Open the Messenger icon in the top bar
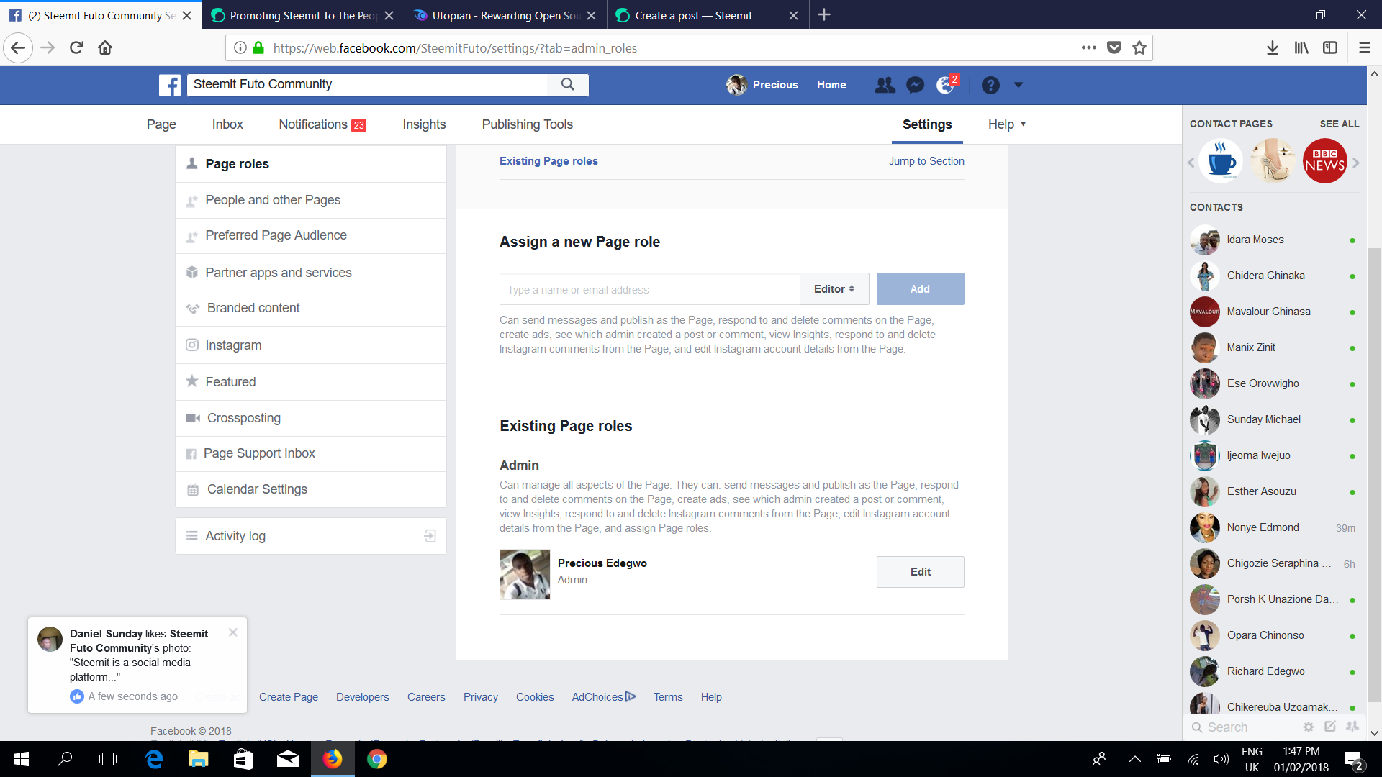The image size is (1382, 777). pos(914,84)
